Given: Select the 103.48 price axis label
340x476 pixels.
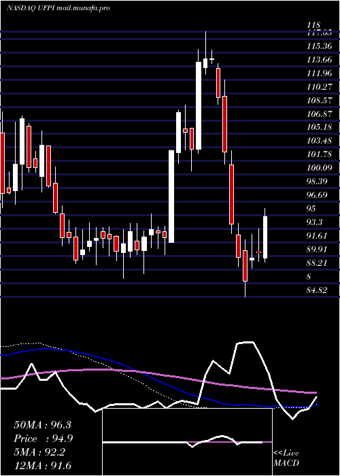Looking at the screenshot, I should click(320, 141).
